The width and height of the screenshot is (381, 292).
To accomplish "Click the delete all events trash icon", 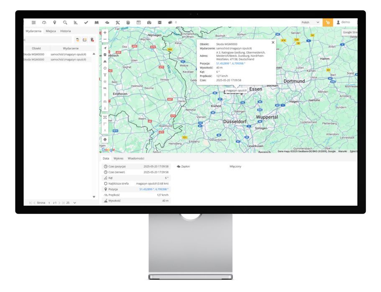I will click(x=92, y=40).
